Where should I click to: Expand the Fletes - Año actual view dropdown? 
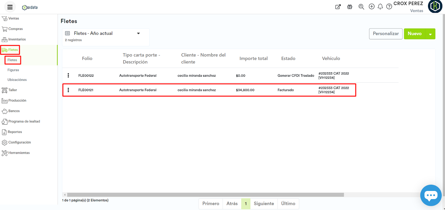(x=138, y=34)
